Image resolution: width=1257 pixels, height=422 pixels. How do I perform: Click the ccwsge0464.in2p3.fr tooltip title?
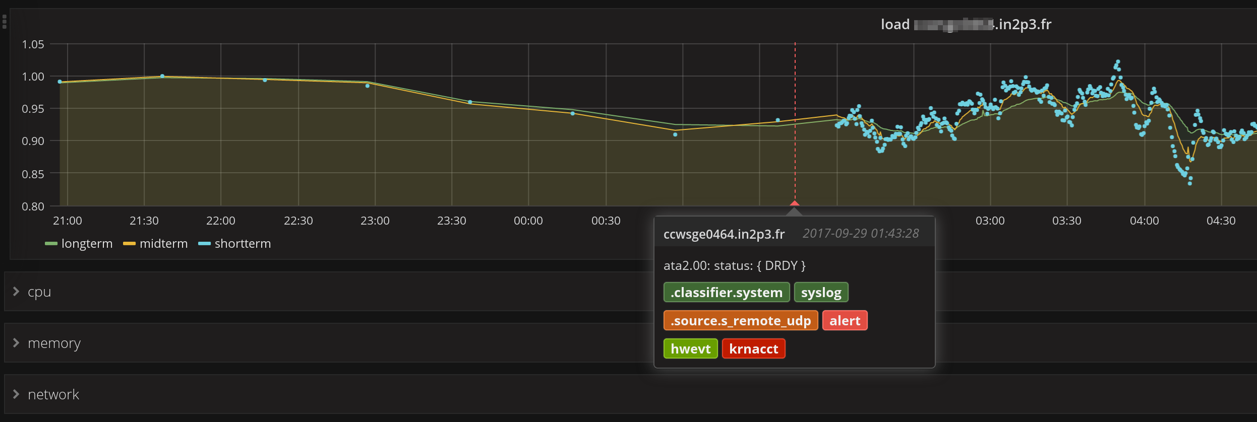point(724,234)
